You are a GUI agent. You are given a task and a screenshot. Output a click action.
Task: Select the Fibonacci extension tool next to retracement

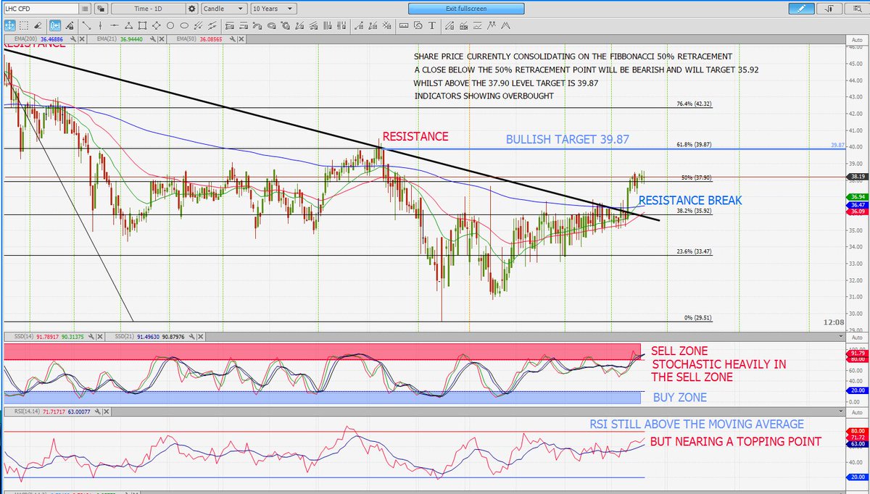(x=244, y=25)
